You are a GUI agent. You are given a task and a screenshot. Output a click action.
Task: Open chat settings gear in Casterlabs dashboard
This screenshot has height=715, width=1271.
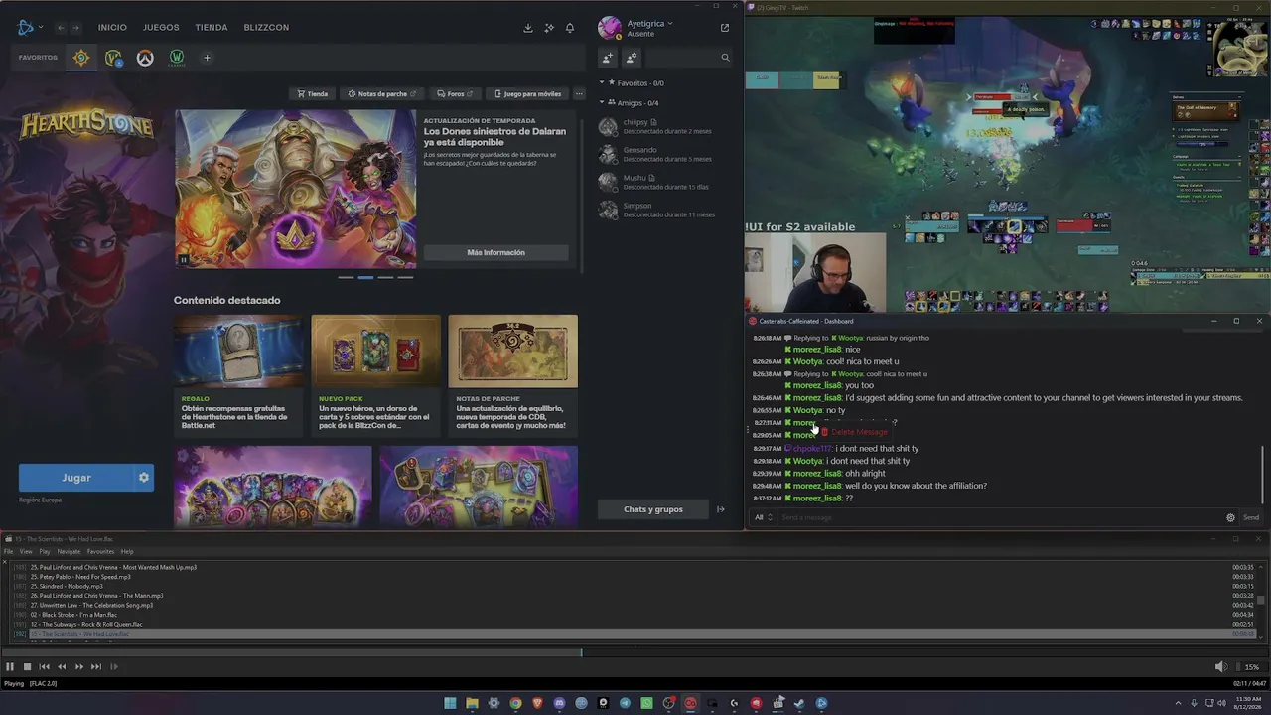pyautogui.click(x=1230, y=517)
